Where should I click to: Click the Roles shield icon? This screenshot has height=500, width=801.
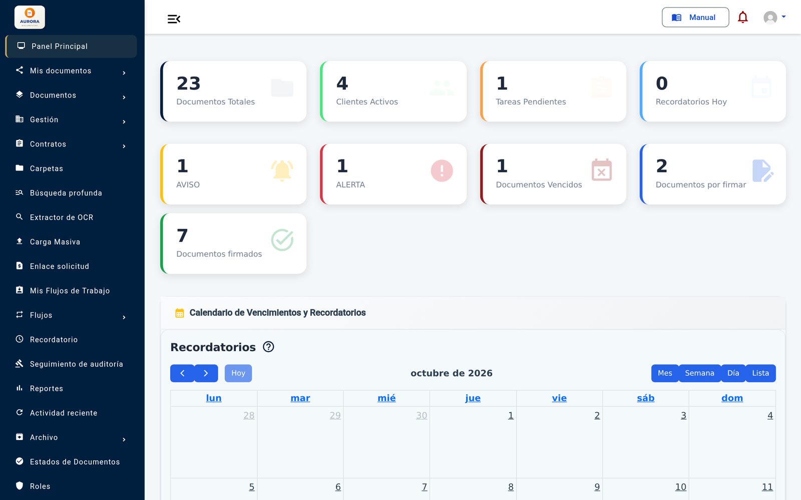pos(20,485)
